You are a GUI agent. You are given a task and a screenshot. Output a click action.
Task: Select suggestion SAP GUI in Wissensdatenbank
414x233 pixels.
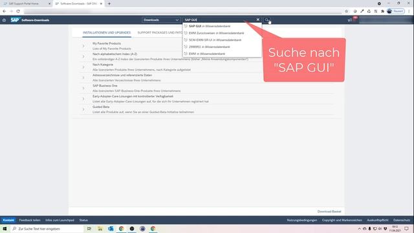(x=222, y=26)
